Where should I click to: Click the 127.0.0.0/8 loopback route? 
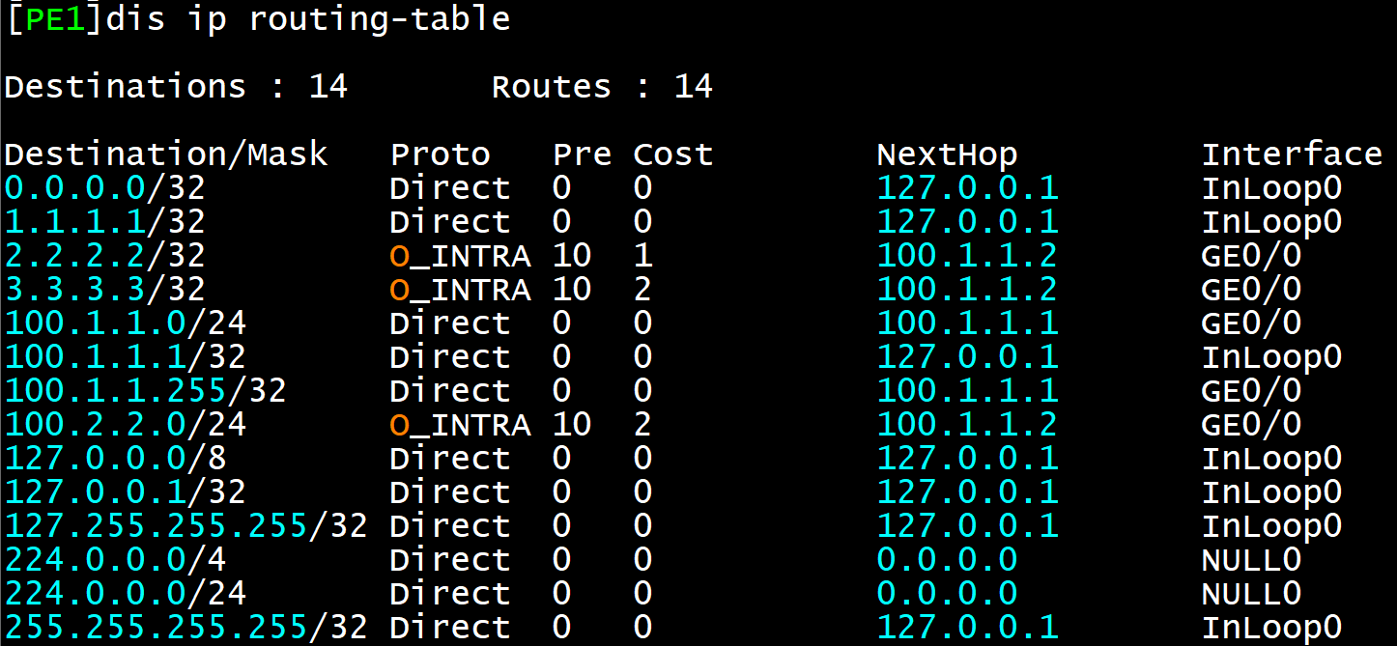tap(101, 458)
